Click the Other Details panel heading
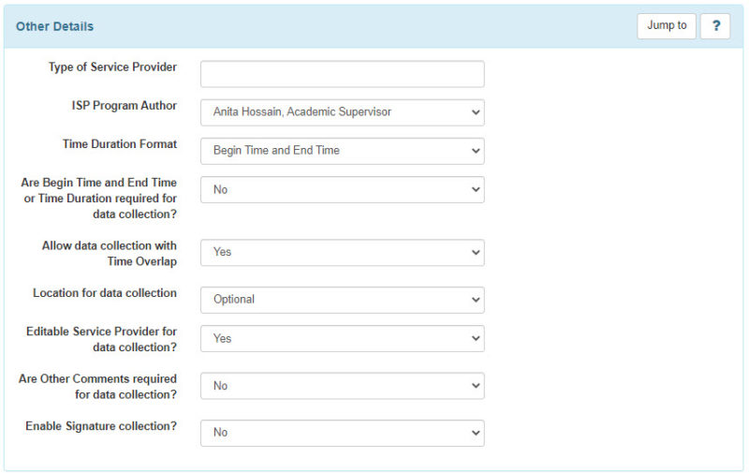The width and height of the screenshot is (749, 473). click(x=54, y=26)
